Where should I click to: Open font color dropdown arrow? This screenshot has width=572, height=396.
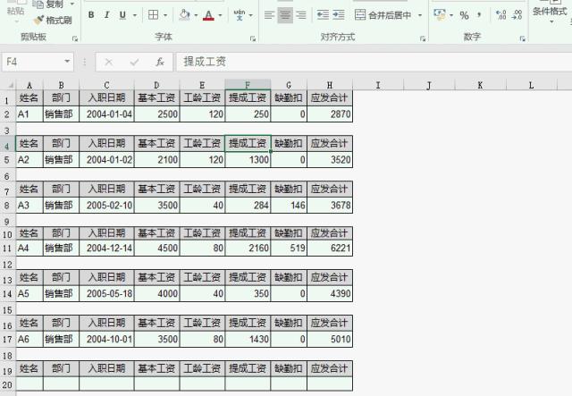pyautogui.click(x=220, y=15)
